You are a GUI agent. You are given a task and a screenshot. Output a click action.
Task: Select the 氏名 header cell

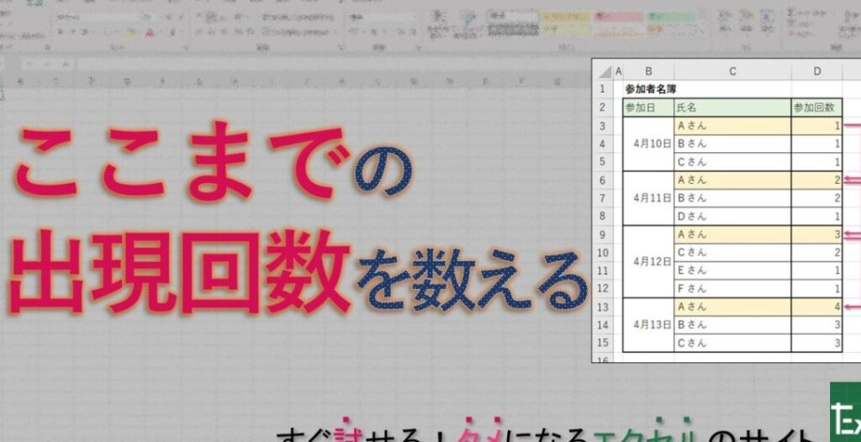pyautogui.click(x=732, y=108)
